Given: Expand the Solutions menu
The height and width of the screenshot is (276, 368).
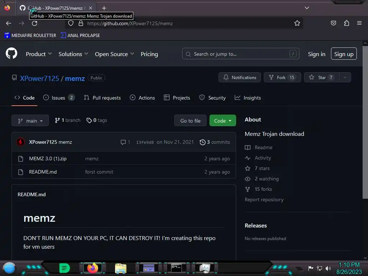Looking at the screenshot, I should 73,54.
